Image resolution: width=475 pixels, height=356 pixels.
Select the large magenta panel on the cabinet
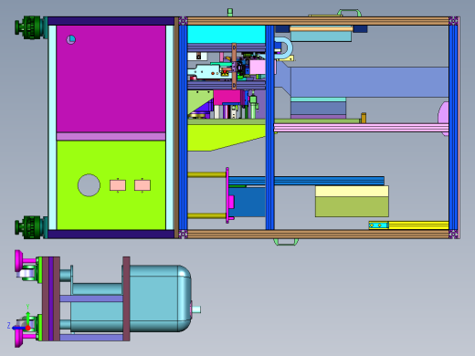tap(111, 79)
